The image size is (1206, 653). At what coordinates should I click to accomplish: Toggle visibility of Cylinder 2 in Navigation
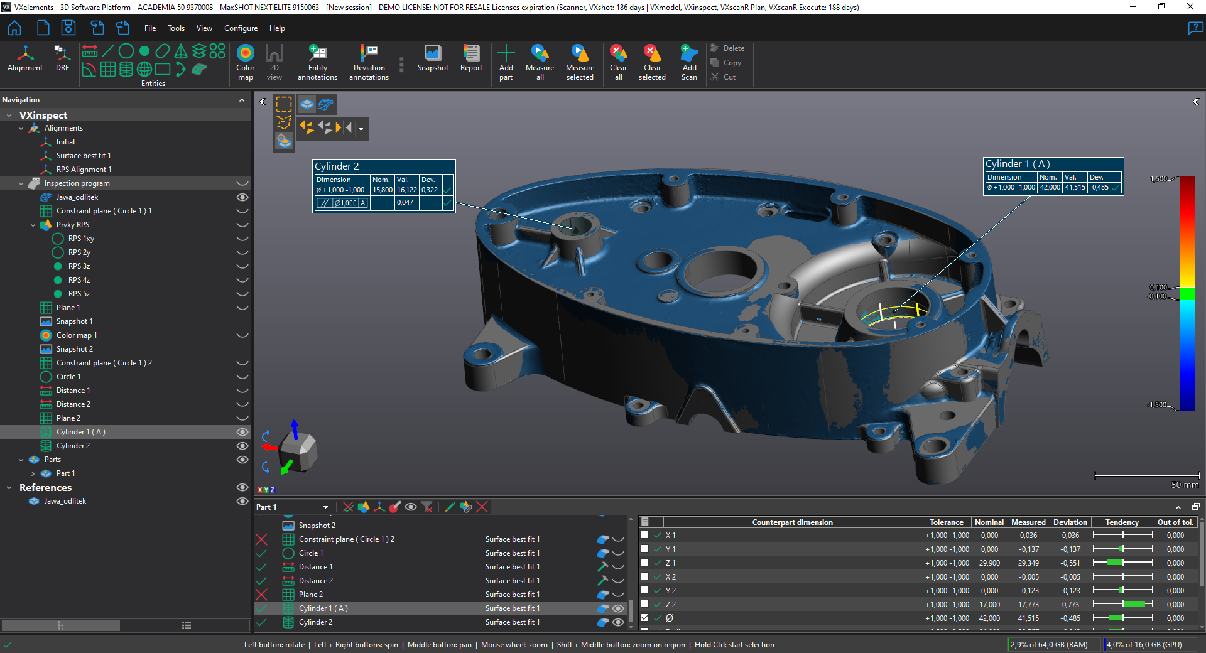pyautogui.click(x=242, y=446)
